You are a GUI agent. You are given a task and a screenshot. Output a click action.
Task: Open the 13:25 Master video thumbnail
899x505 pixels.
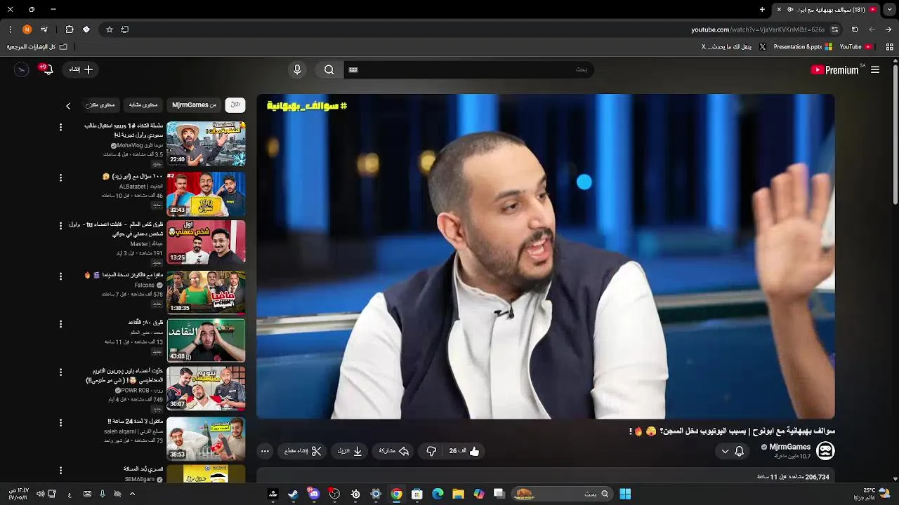(206, 242)
